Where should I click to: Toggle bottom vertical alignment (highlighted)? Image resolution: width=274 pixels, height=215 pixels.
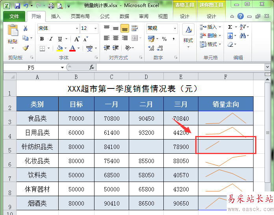(124, 28)
